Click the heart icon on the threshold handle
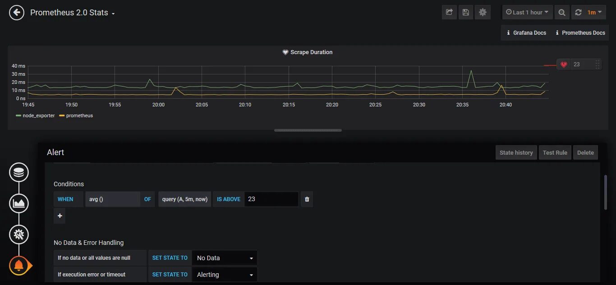 tap(564, 64)
